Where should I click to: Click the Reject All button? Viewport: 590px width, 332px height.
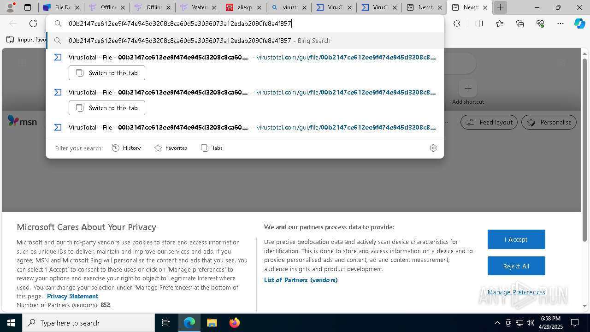tap(516, 266)
